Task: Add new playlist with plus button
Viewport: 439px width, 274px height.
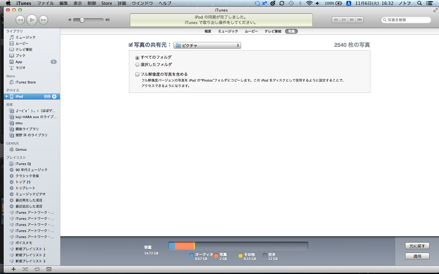Action: 13,269
